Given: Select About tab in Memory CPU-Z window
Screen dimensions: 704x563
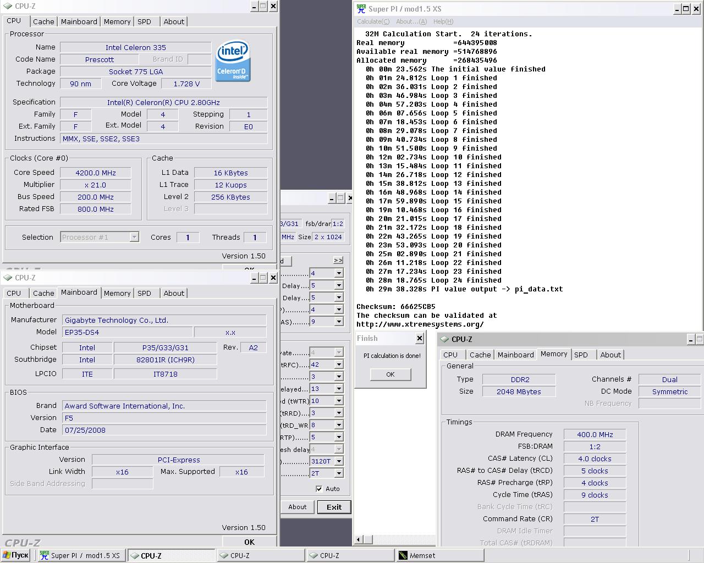Looking at the screenshot, I should coord(610,355).
